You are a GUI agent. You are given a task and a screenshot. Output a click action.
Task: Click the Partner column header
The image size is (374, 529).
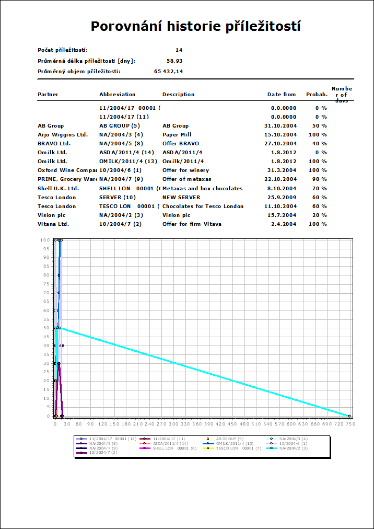click(x=48, y=95)
